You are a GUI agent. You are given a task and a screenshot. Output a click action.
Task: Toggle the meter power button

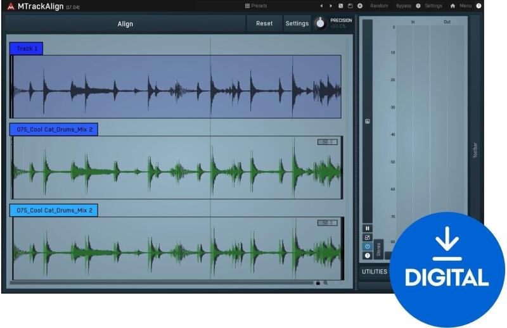pyautogui.click(x=368, y=246)
